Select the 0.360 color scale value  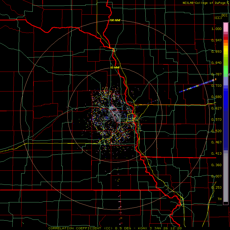pos(216,165)
